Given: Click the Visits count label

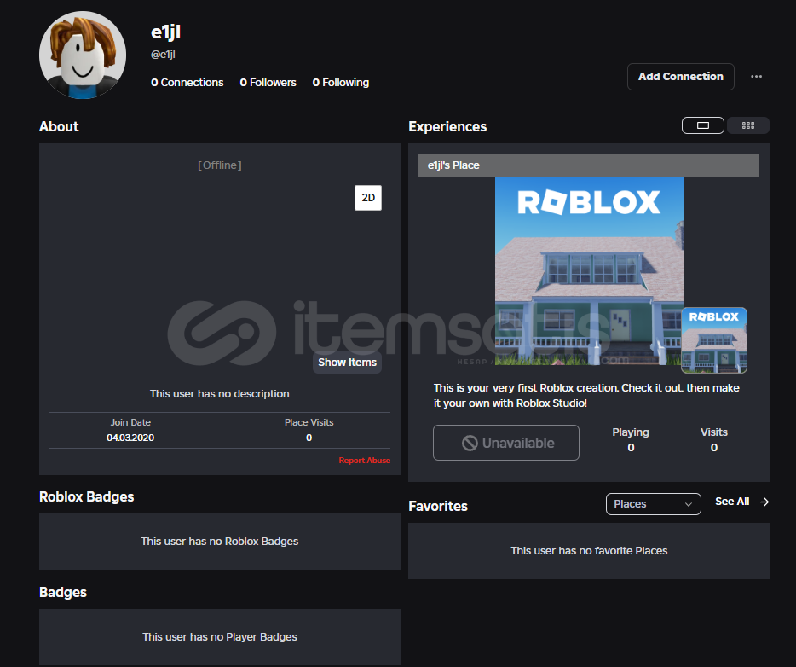Looking at the screenshot, I should 714,432.
